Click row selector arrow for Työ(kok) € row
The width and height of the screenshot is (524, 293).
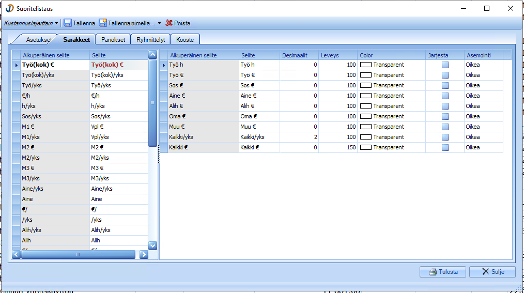(x=17, y=65)
